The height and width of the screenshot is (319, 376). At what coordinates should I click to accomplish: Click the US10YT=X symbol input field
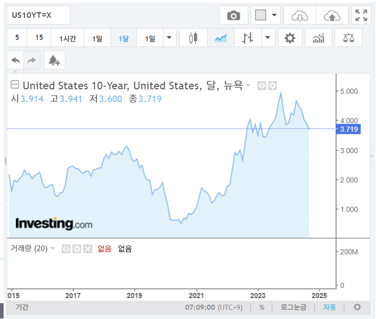(x=38, y=15)
